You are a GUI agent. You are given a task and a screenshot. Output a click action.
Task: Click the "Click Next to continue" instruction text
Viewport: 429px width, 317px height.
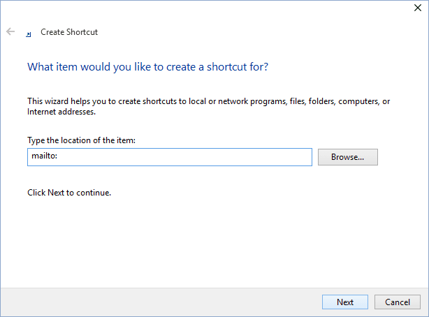pyautogui.click(x=69, y=193)
